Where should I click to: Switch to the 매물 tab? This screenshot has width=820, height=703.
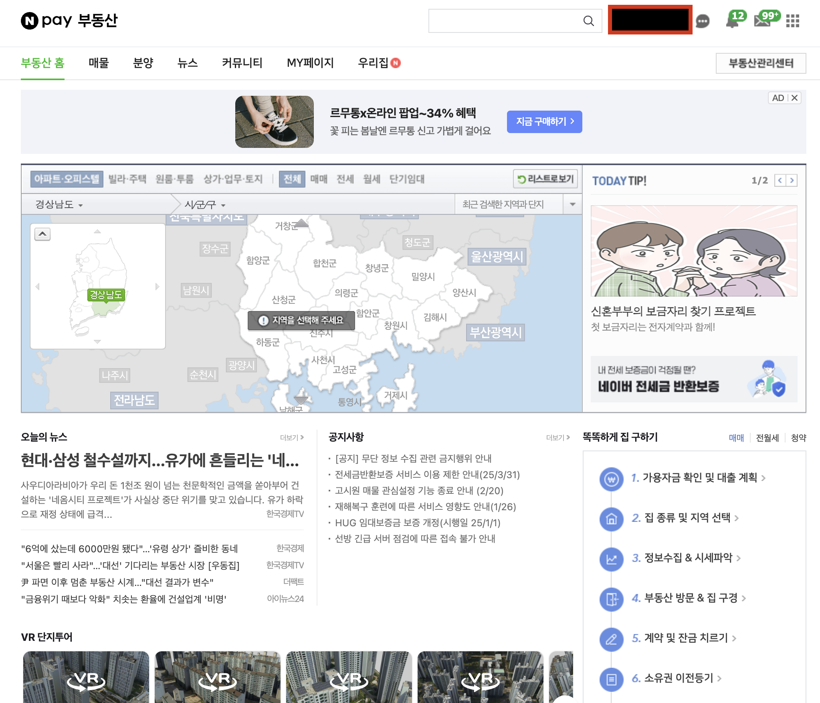point(99,63)
